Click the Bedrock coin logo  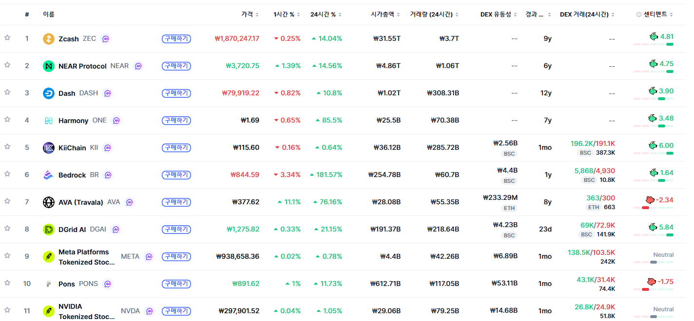(x=49, y=175)
